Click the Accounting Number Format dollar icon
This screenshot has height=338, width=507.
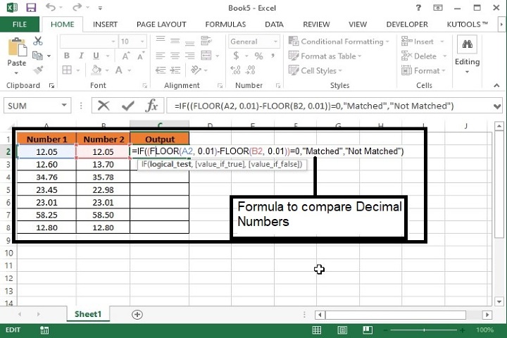click(236, 56)
